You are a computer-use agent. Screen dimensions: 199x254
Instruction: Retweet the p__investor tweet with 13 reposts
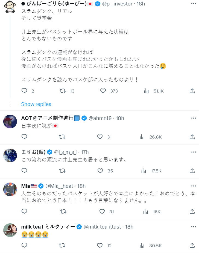63,91
